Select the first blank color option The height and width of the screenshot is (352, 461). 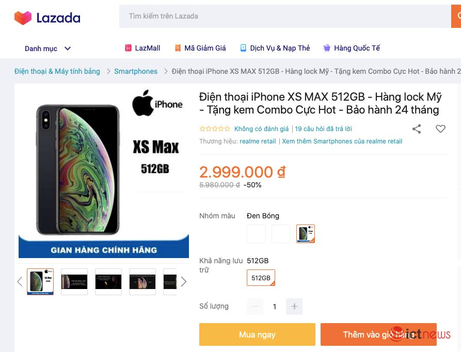(x=256, y=234)
